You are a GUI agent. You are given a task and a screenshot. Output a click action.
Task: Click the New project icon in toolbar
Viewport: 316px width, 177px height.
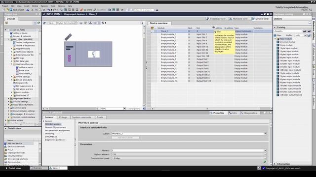point(3,10)
